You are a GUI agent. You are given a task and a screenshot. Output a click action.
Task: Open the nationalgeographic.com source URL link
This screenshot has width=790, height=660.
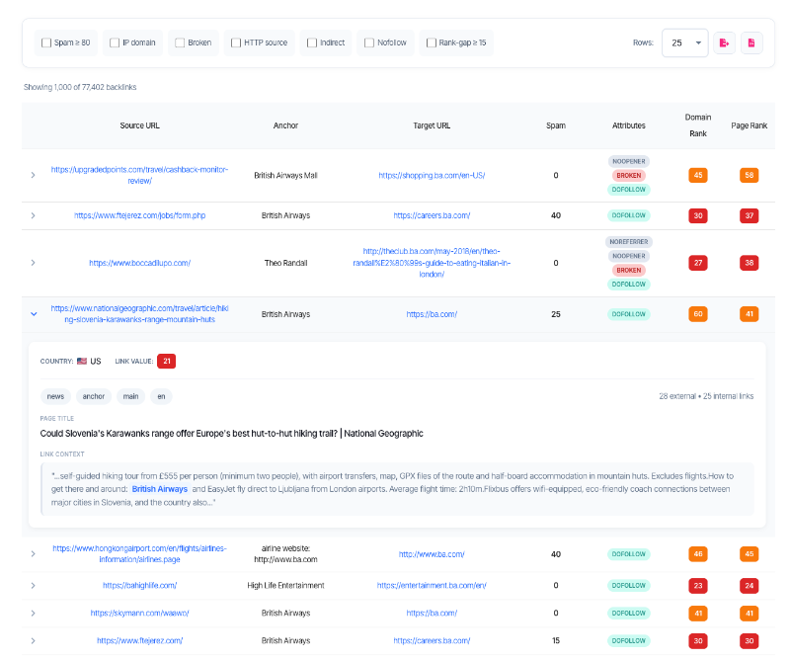(139, 313)
